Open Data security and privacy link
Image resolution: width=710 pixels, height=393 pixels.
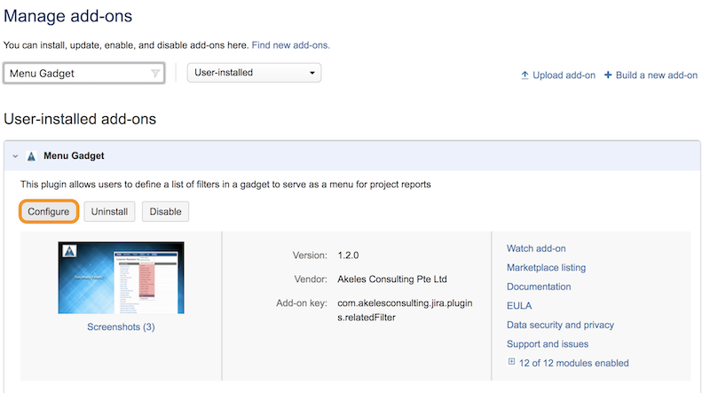[560, 325]
